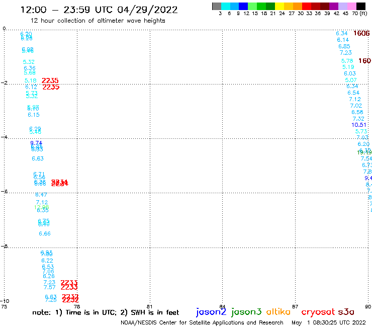The height and width of the screenshot is (327, 372).
Task: Click the wave height value '6.22'
Action: [x=47, y=261]
